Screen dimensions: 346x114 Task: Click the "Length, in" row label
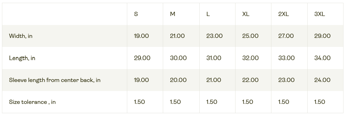(x=22, y=58)
